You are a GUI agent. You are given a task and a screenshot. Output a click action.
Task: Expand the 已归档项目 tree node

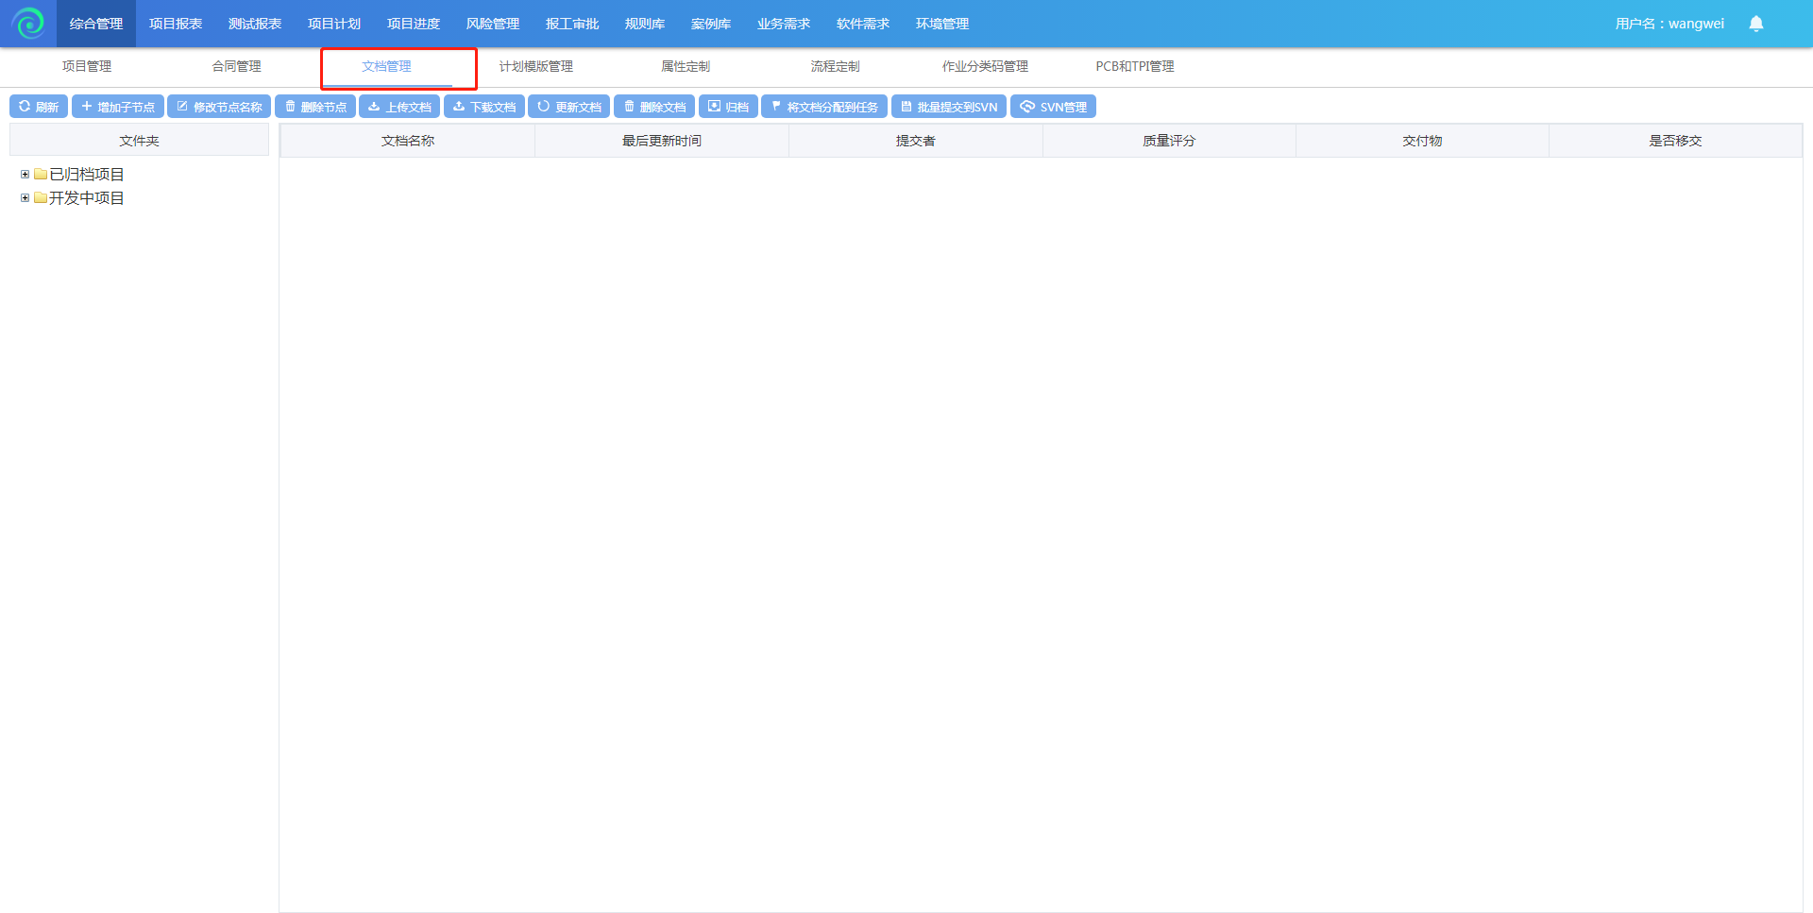coord(25,175)
